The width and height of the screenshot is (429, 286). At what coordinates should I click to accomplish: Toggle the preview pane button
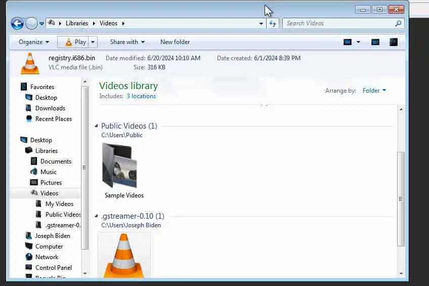pyautogui.click(x=375, y=42)
